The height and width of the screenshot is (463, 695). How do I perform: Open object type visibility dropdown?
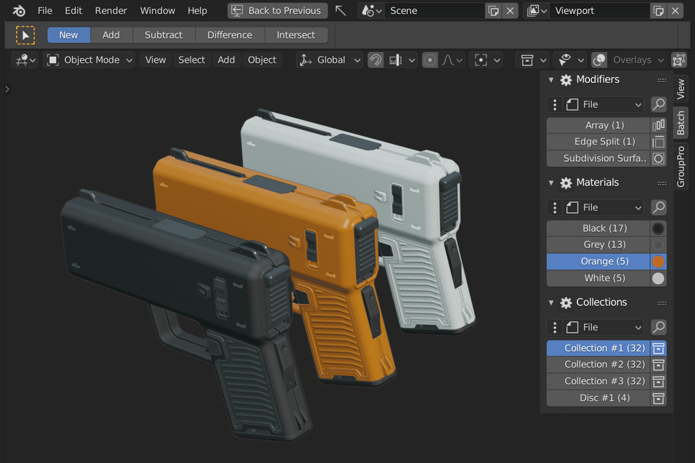point(533,60)
